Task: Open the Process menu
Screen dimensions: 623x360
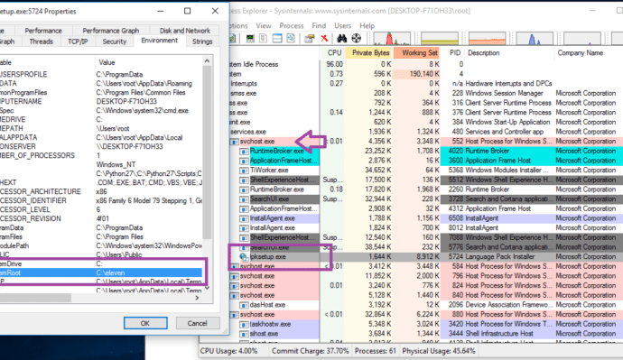Action: point(292,25)
